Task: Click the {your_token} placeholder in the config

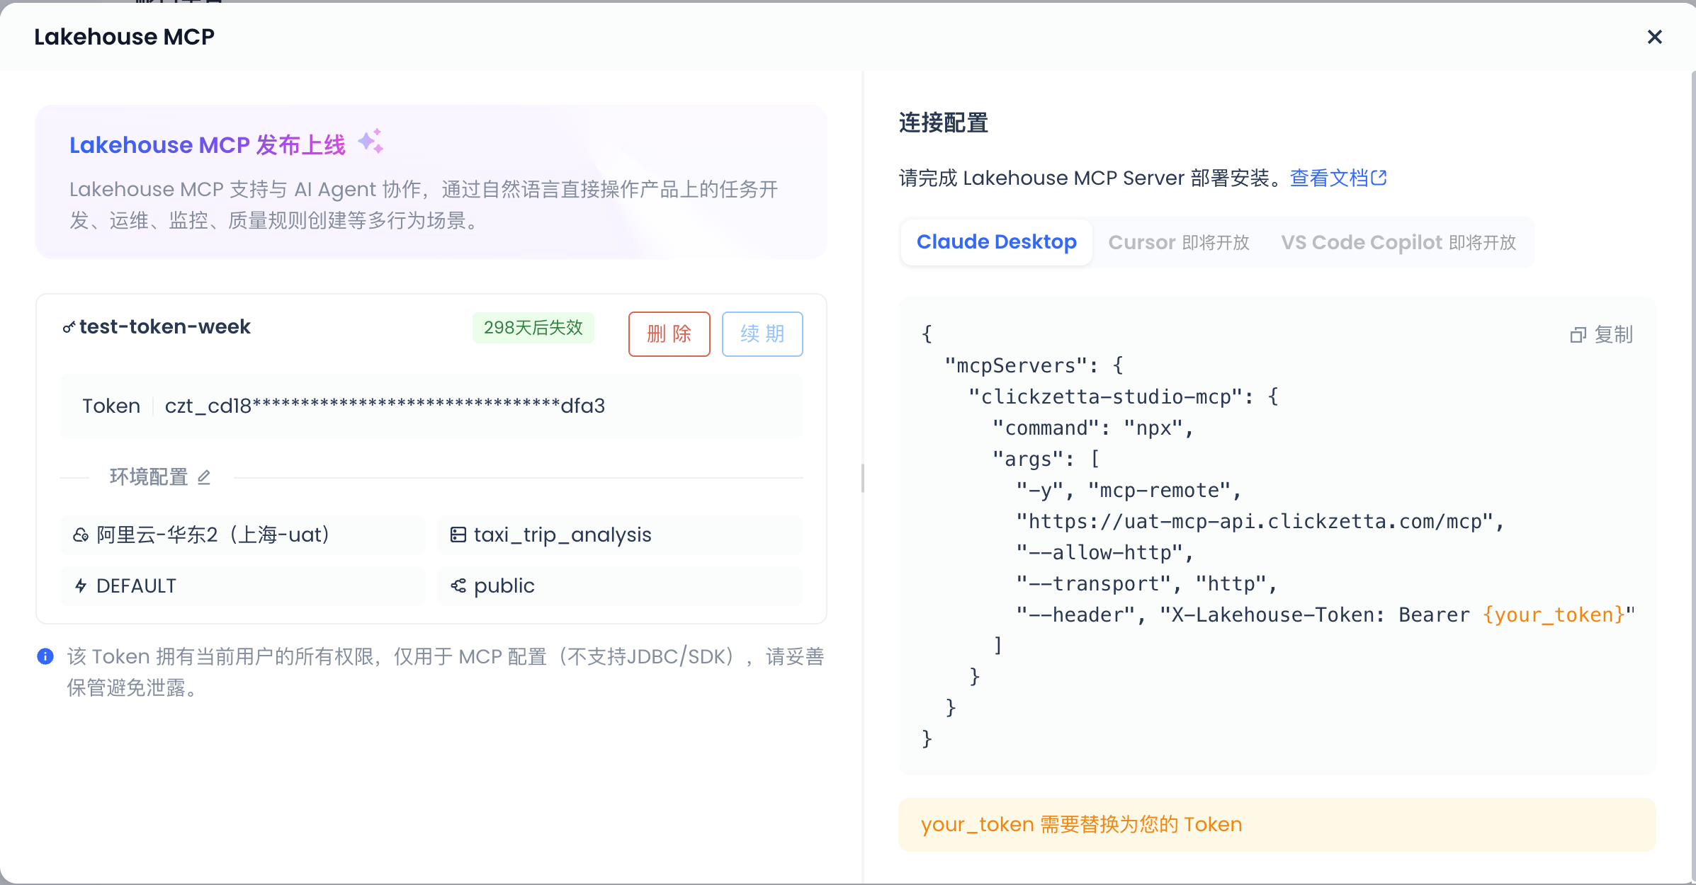Action: pyautogui.click(x=1554, y=615)
